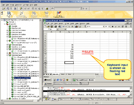The width and height of the screenshot is (134, 105).
Task: Open the Excel font name dropdown
Action: pyautogui.click(x=103, y=27)
